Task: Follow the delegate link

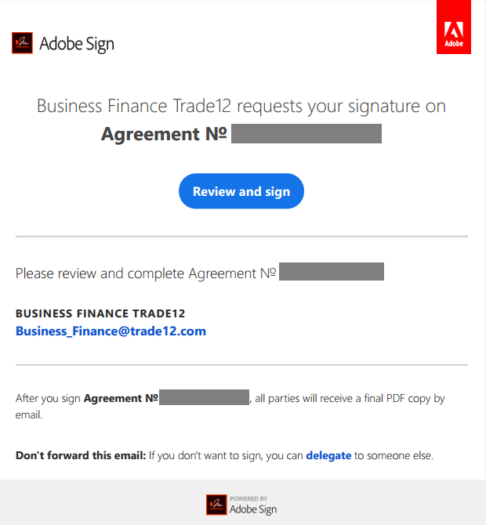Action: [x=328, y=456]
